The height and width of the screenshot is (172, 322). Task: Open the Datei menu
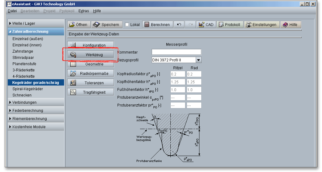tap(13, 11)
